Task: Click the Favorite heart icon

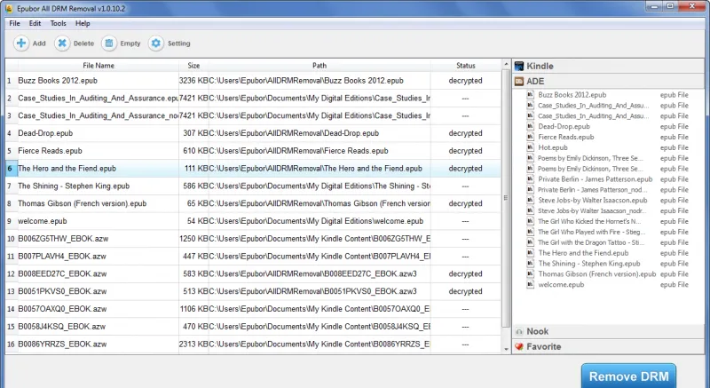Action: tap(519, 347)
